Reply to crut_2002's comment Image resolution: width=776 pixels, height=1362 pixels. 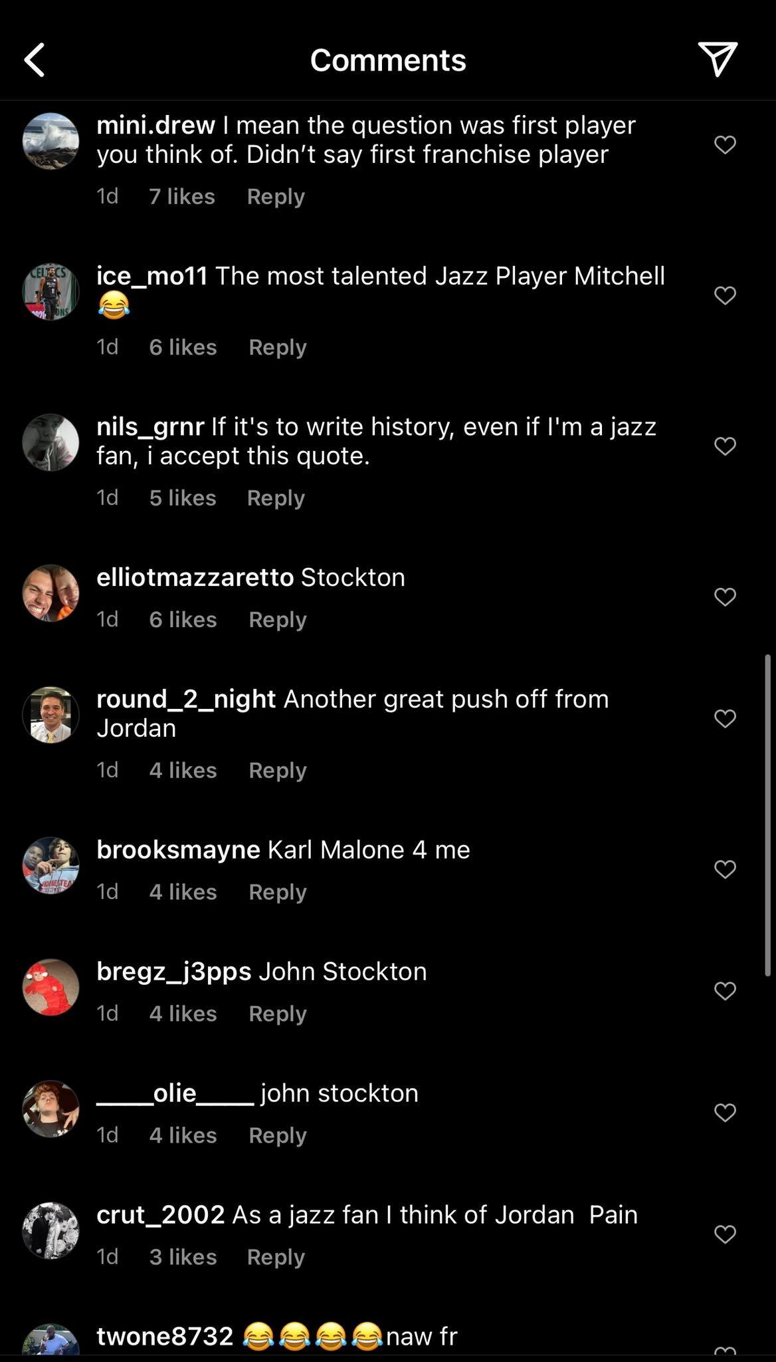click(x=276, y=1258)
